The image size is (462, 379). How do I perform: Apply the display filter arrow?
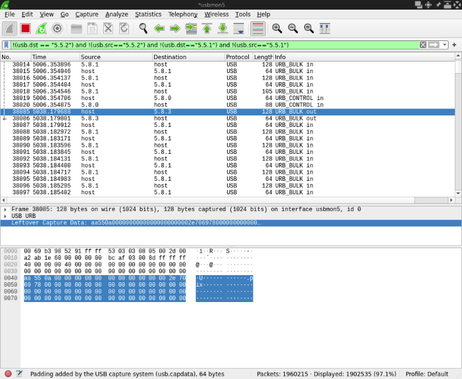[433, 45]
